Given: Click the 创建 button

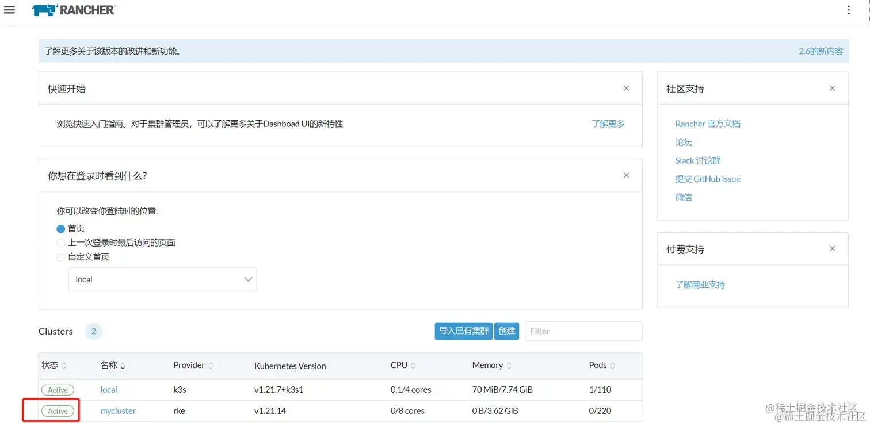Looking at the screenshot, I should click(x=507, y=331).
